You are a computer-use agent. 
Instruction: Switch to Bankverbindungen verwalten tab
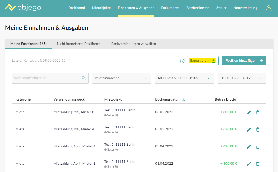coord(134,44)
